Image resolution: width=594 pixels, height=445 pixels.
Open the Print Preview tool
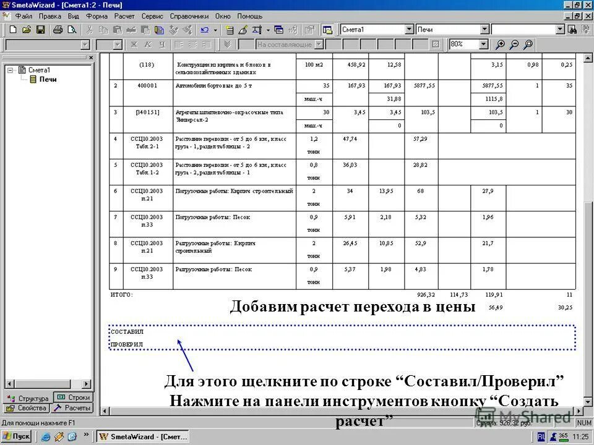coord(71,29)
